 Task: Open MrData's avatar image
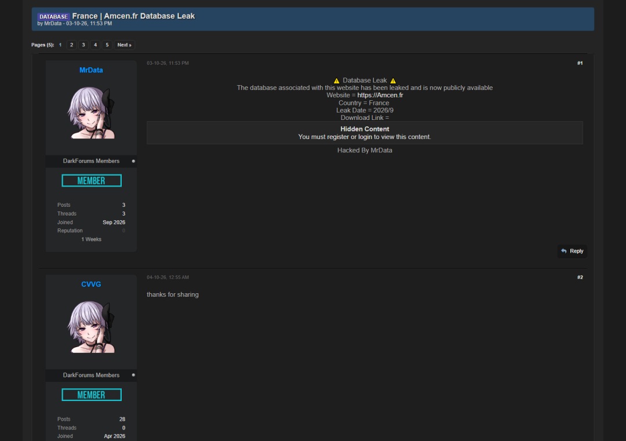pyautogui.click(x=92, y=113)
